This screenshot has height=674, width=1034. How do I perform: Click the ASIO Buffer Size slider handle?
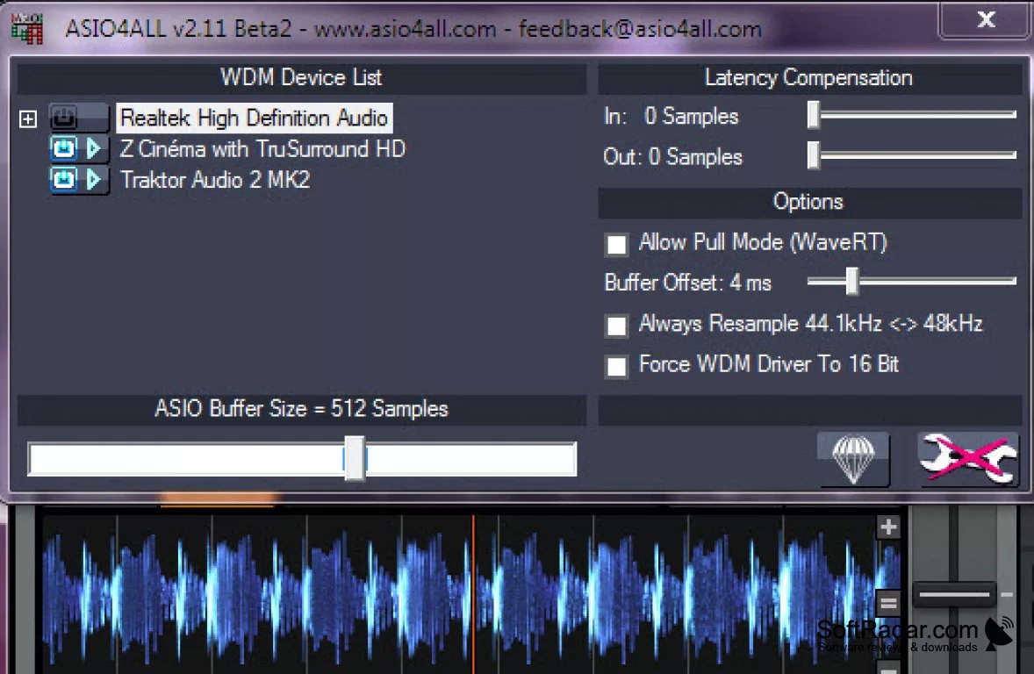click(355, 458)
